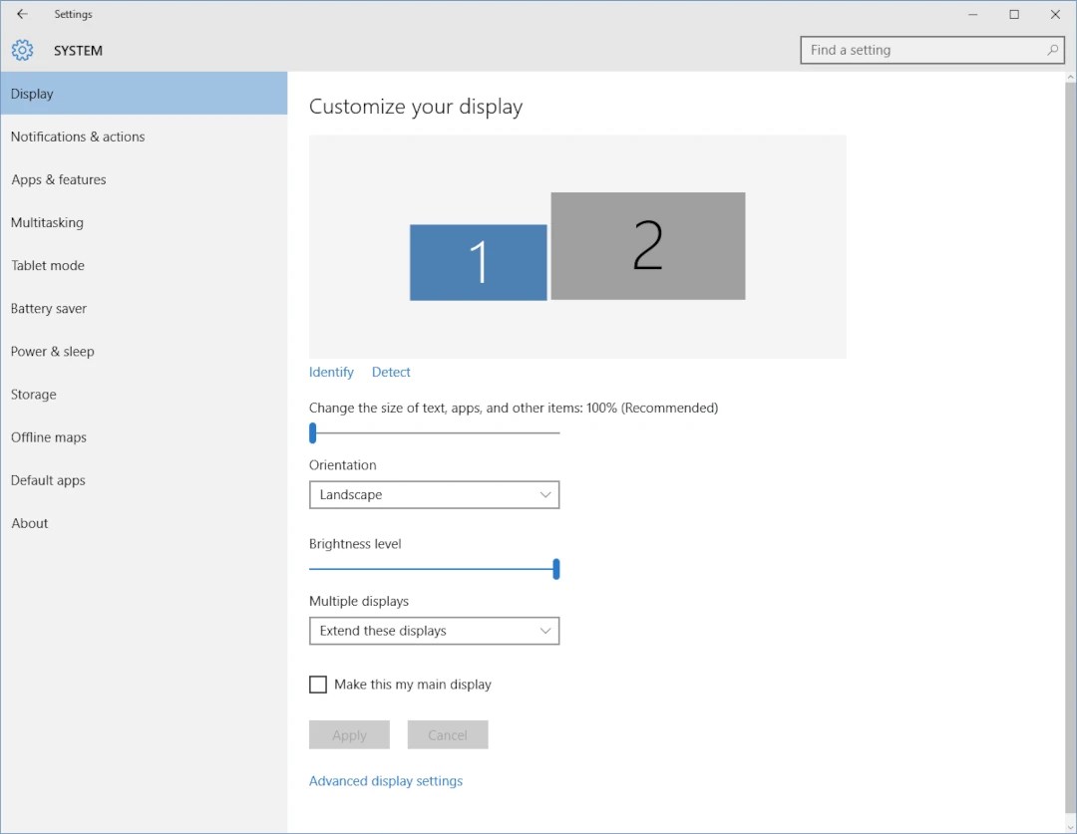
Task: Click the Identify link
Action: coord(331,372)
